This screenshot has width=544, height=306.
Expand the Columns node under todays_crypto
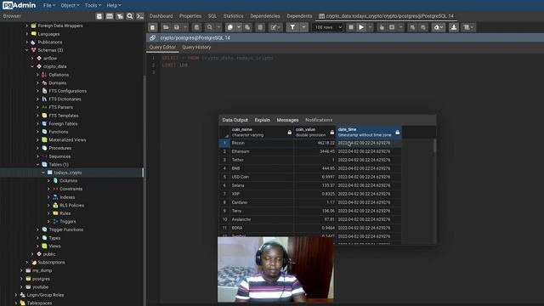point(48,181)
